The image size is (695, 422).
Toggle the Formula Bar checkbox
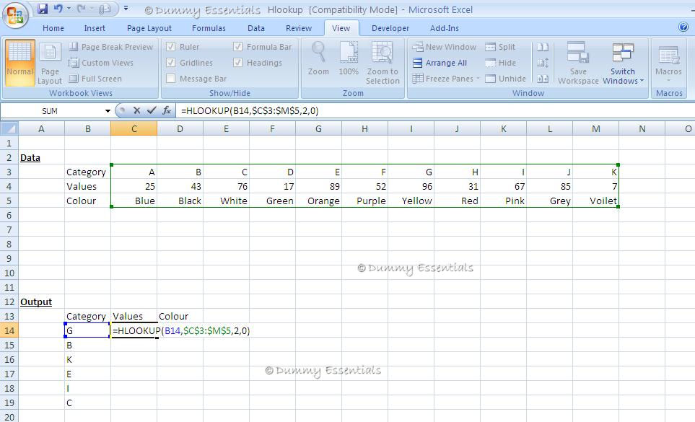238,47
